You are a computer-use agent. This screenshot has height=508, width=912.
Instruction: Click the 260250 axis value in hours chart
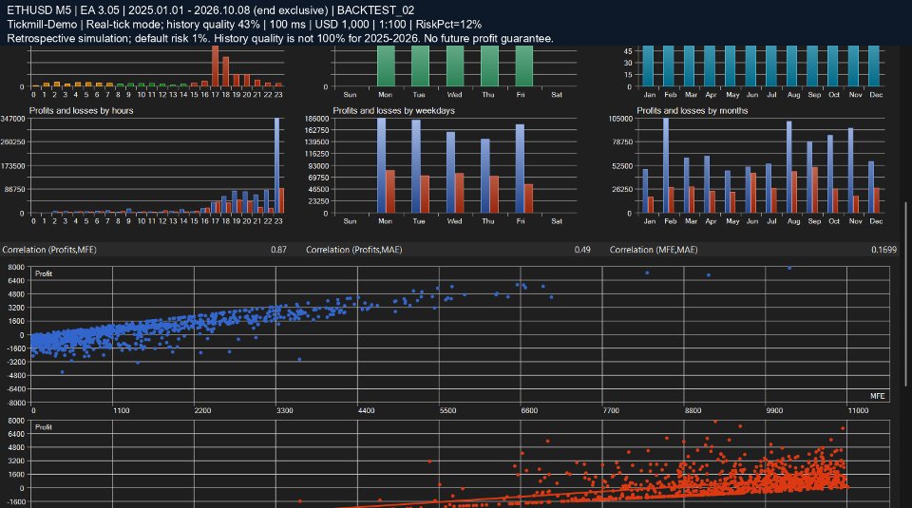pyautogui.click(x=12, y=141)
